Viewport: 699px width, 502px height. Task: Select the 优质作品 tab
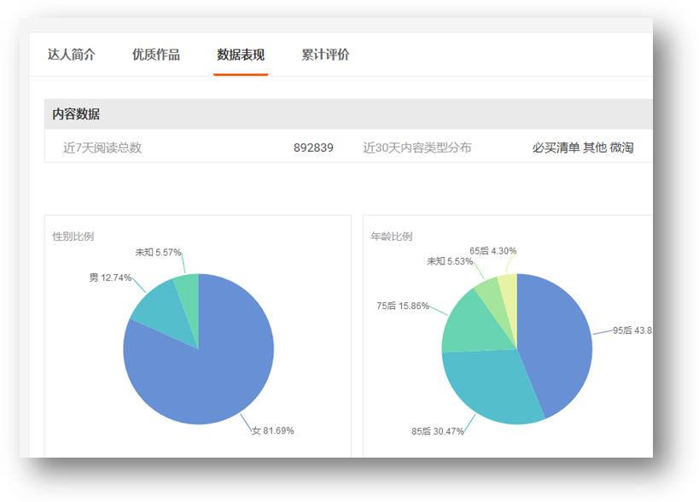tap(156, 54)
